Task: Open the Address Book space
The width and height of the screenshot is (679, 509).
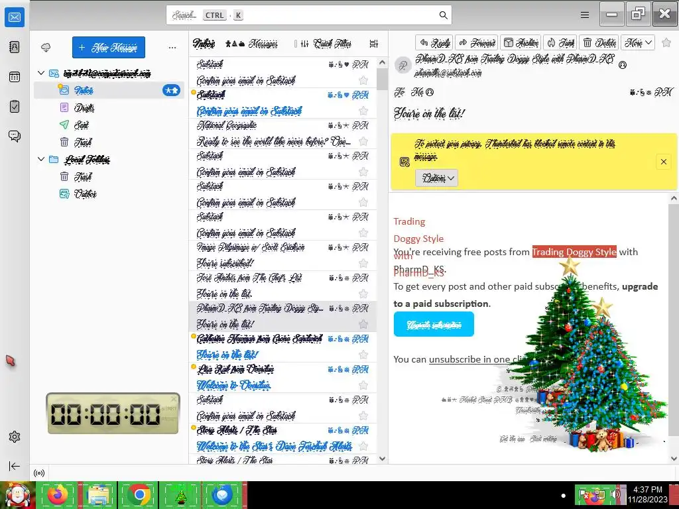Action: [x=15, y=47]
